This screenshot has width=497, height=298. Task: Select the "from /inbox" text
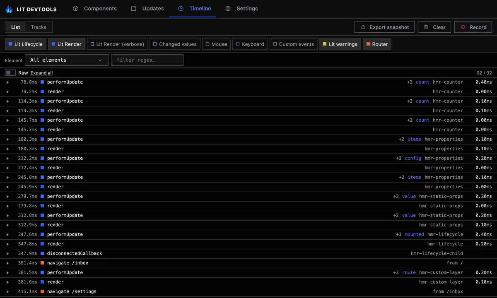[448, 291]
